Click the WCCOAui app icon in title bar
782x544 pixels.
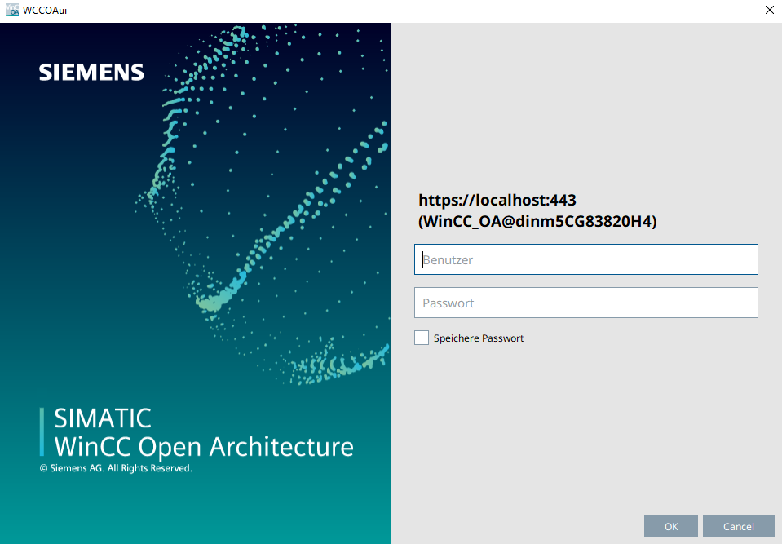pyautogui.click(x=11, y=11)
